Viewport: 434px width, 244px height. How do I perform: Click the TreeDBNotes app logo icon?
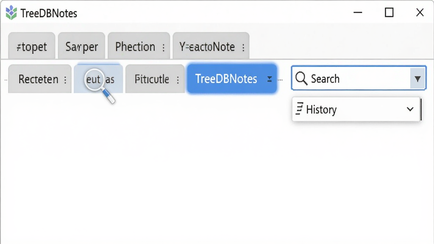coord(11,13)
